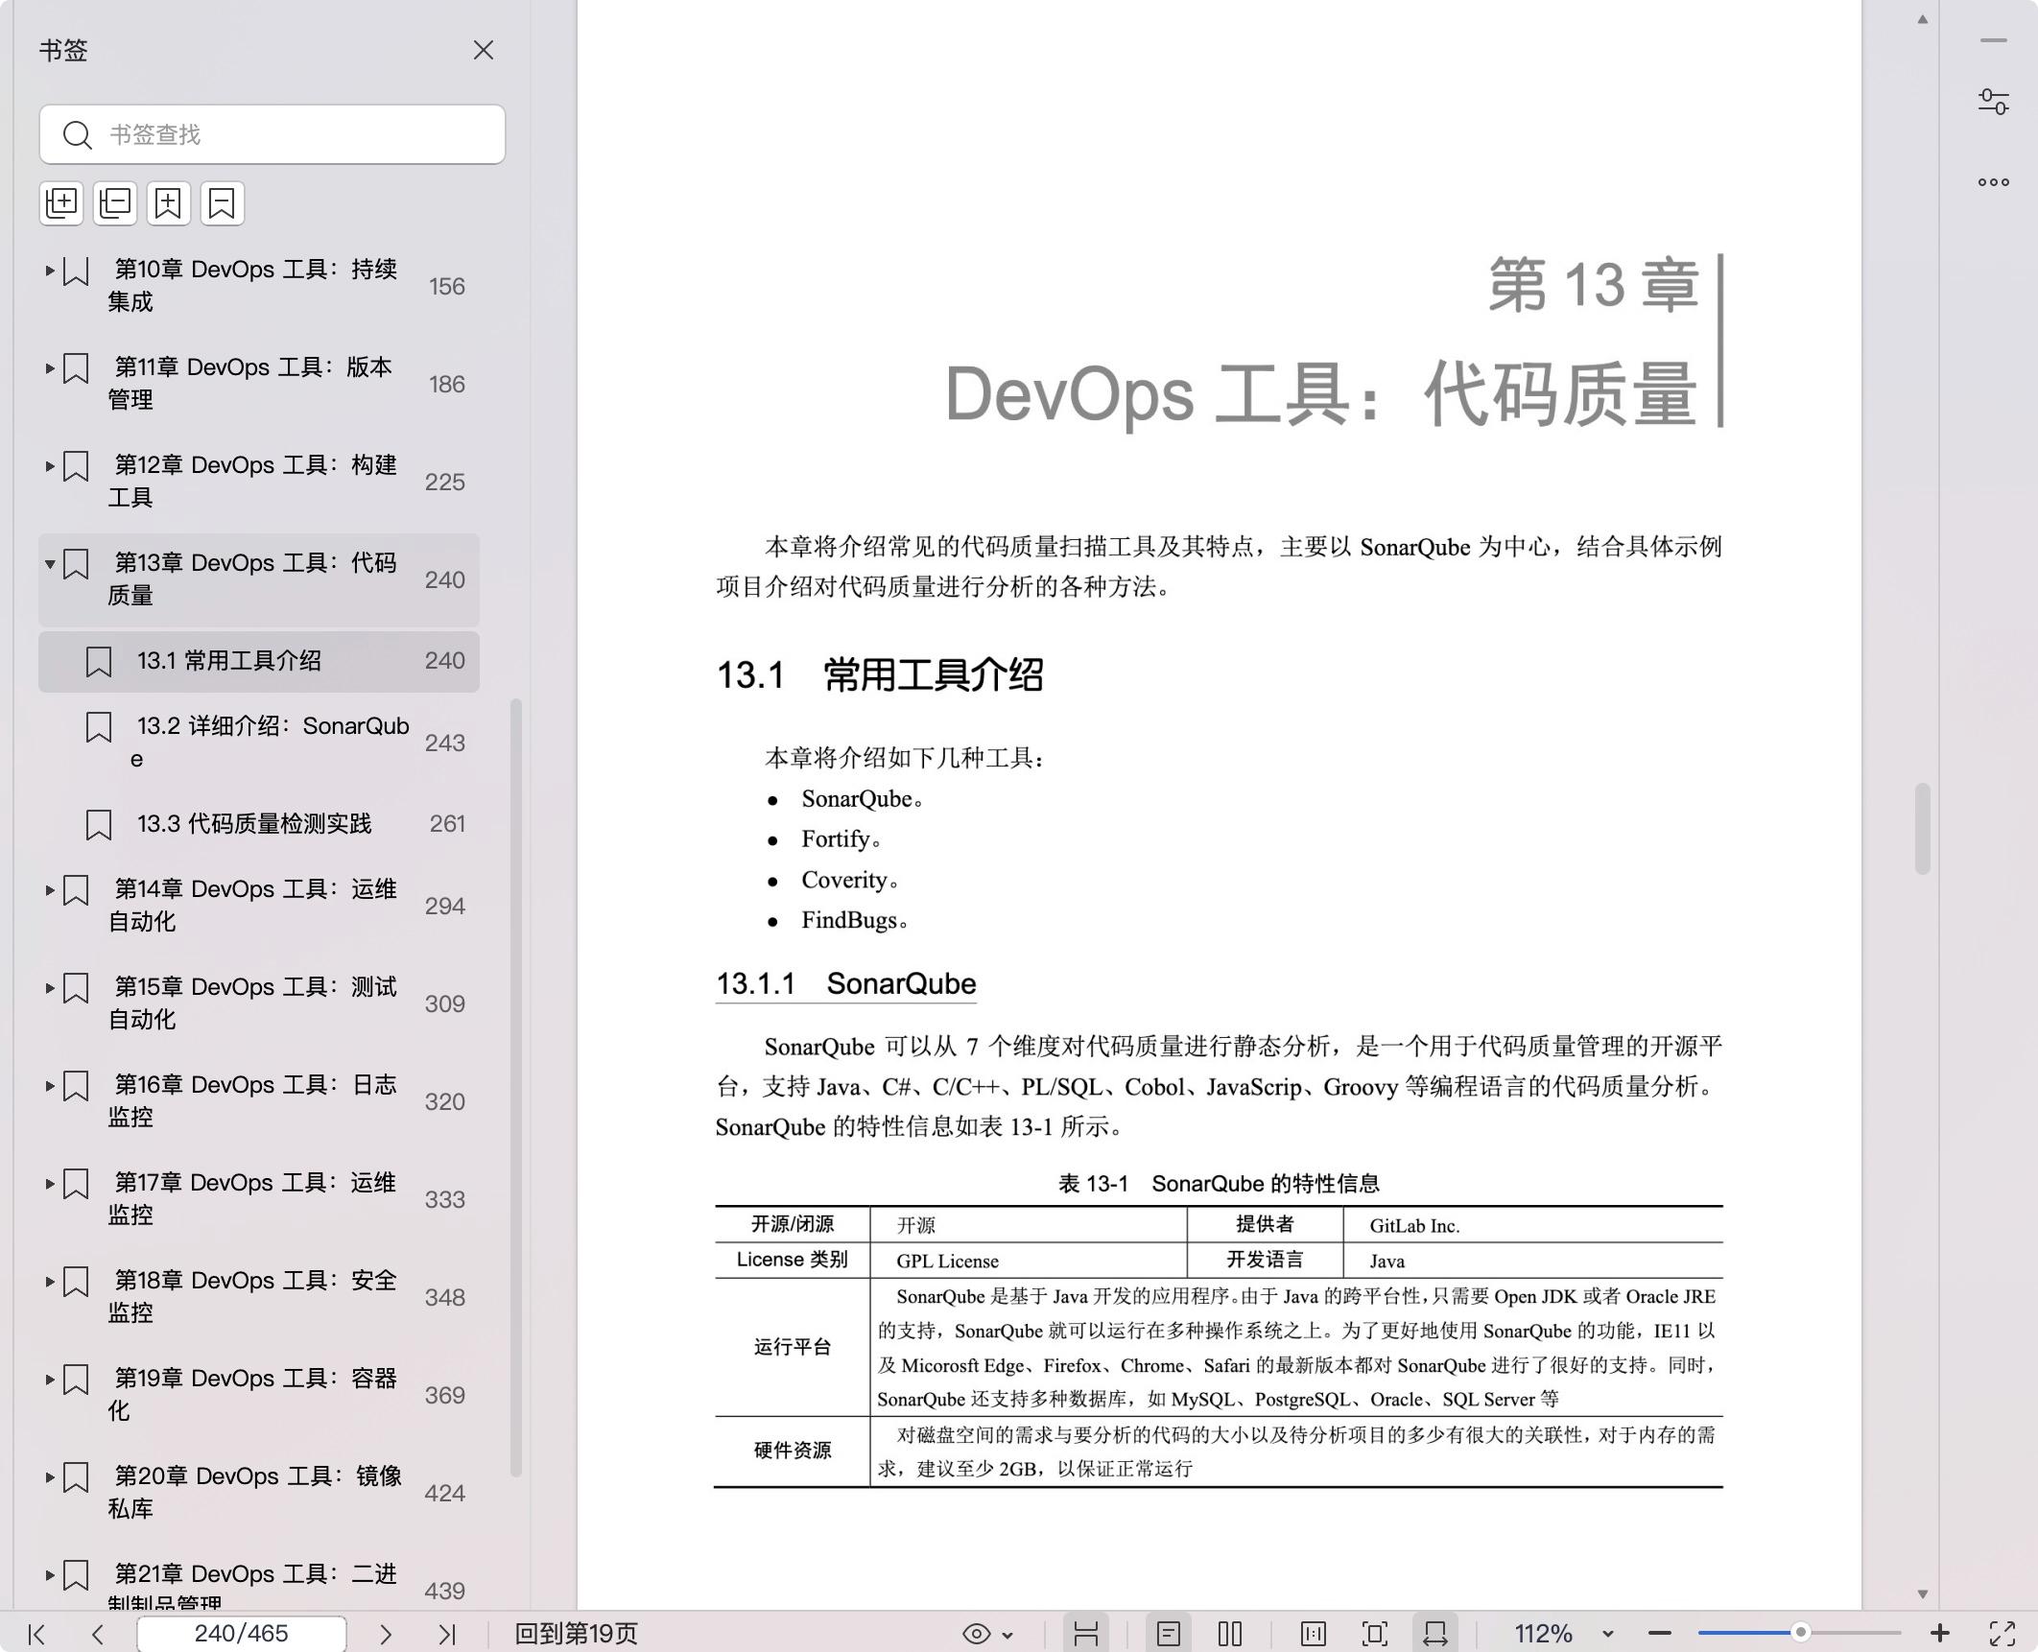Collapse the 第13章 代码质量 bookmark
The image size is (2038, 1652).
point(50,564)
